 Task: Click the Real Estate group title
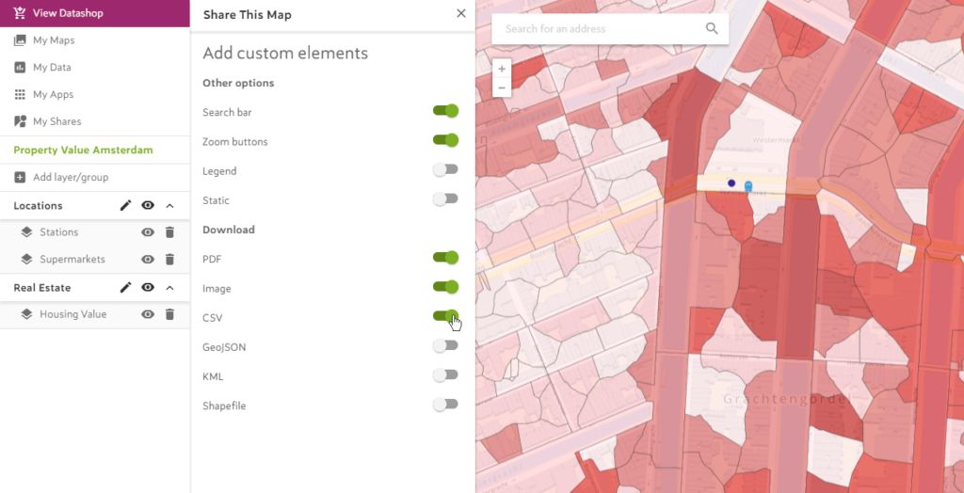click(42, 287)
